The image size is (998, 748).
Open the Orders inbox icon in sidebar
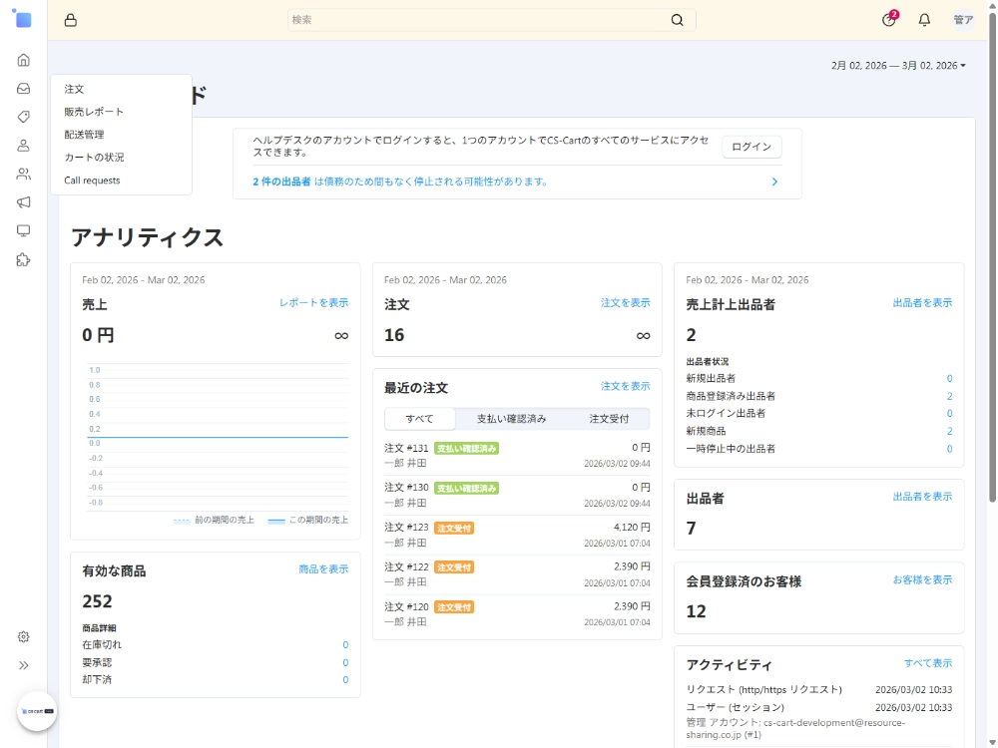[x=23, y=89]
